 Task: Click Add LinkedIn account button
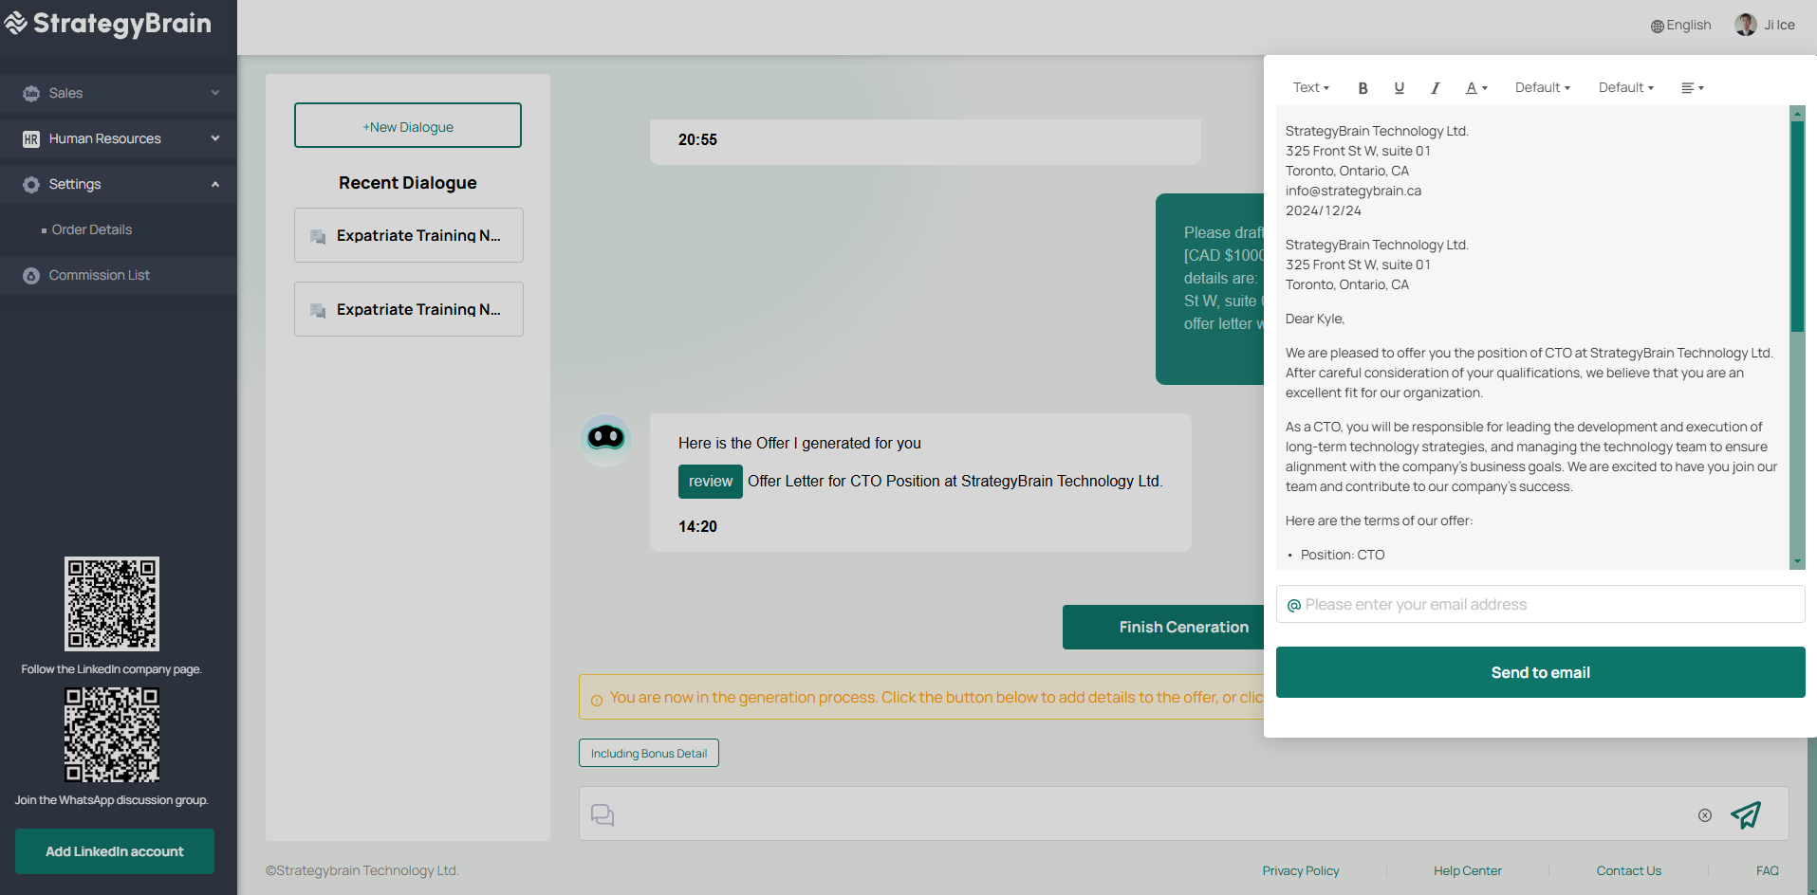(115, 851)
